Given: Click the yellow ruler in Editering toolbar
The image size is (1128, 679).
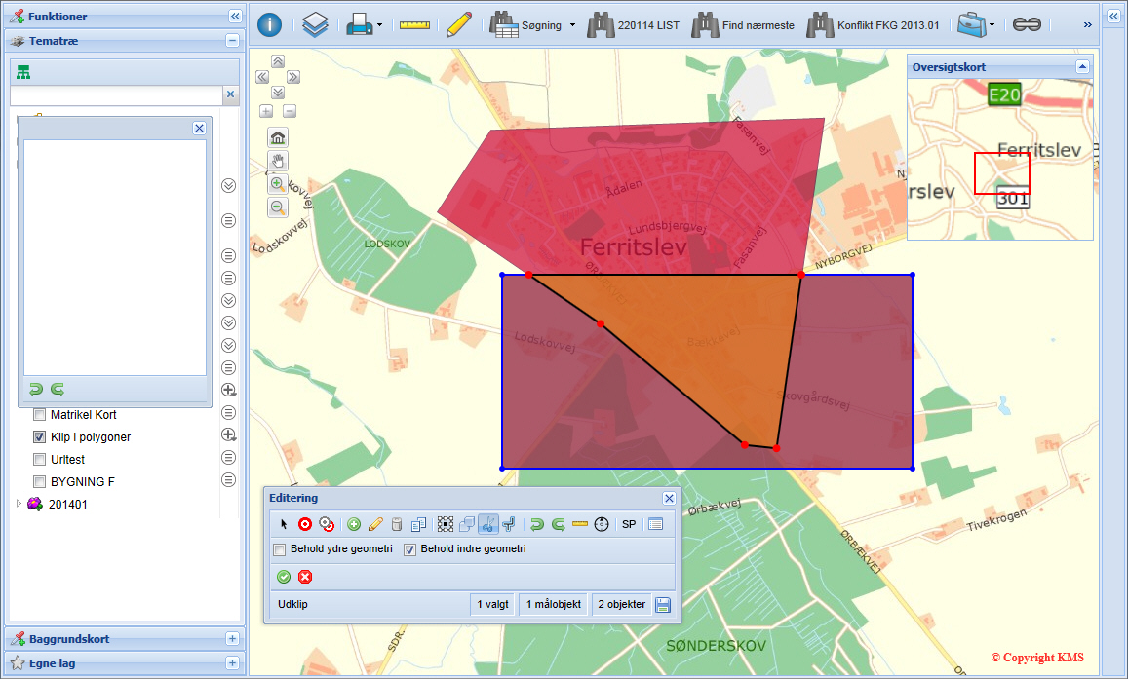Looking at the screenshot, I should (x=580, y=524).
